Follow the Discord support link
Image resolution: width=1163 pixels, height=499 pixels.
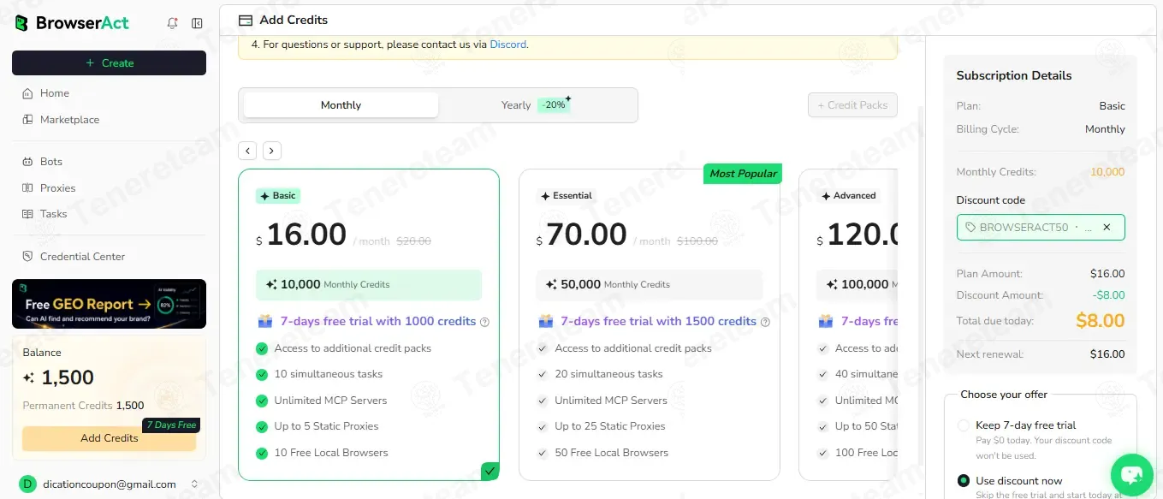click(x=508, y=45)
